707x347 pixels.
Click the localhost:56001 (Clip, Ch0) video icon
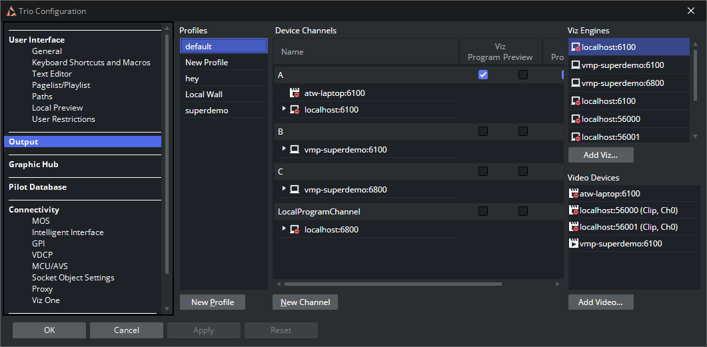[x=574, y=227]
